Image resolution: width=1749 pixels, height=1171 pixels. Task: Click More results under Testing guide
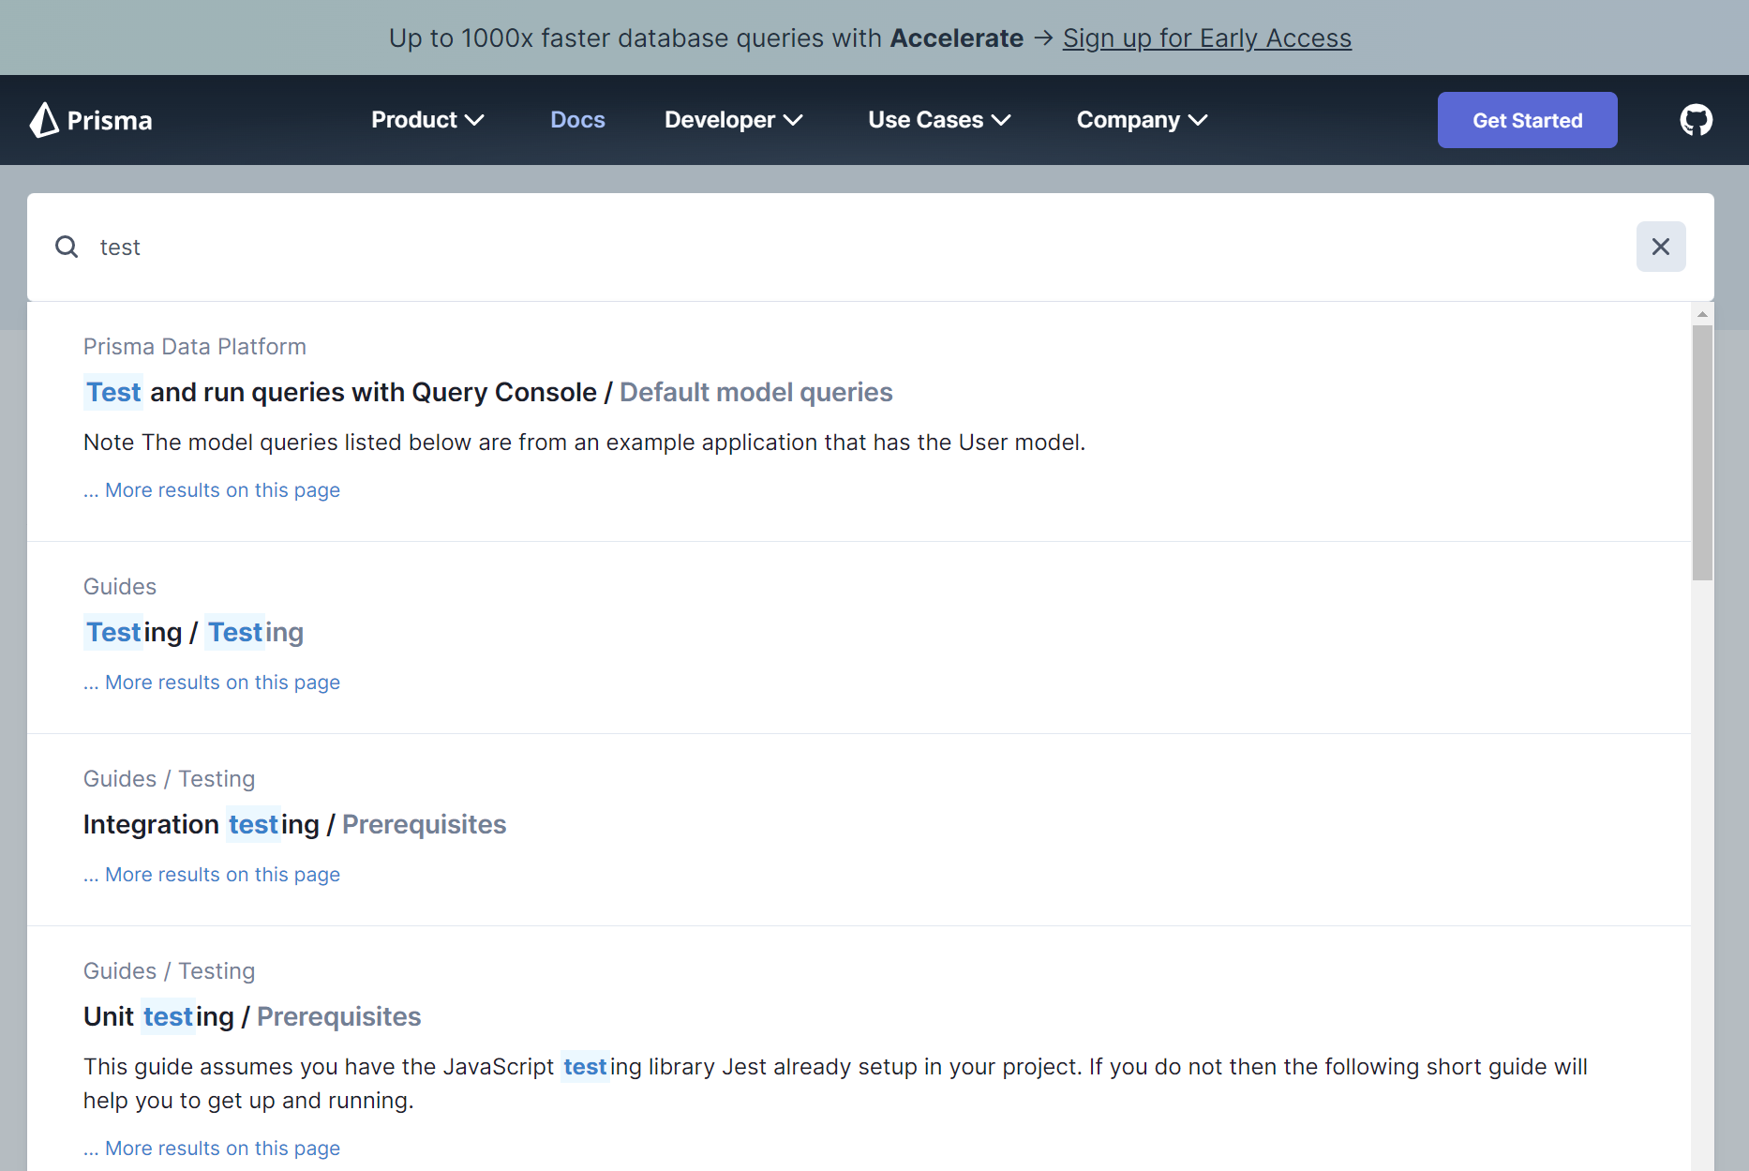point(211,682)
